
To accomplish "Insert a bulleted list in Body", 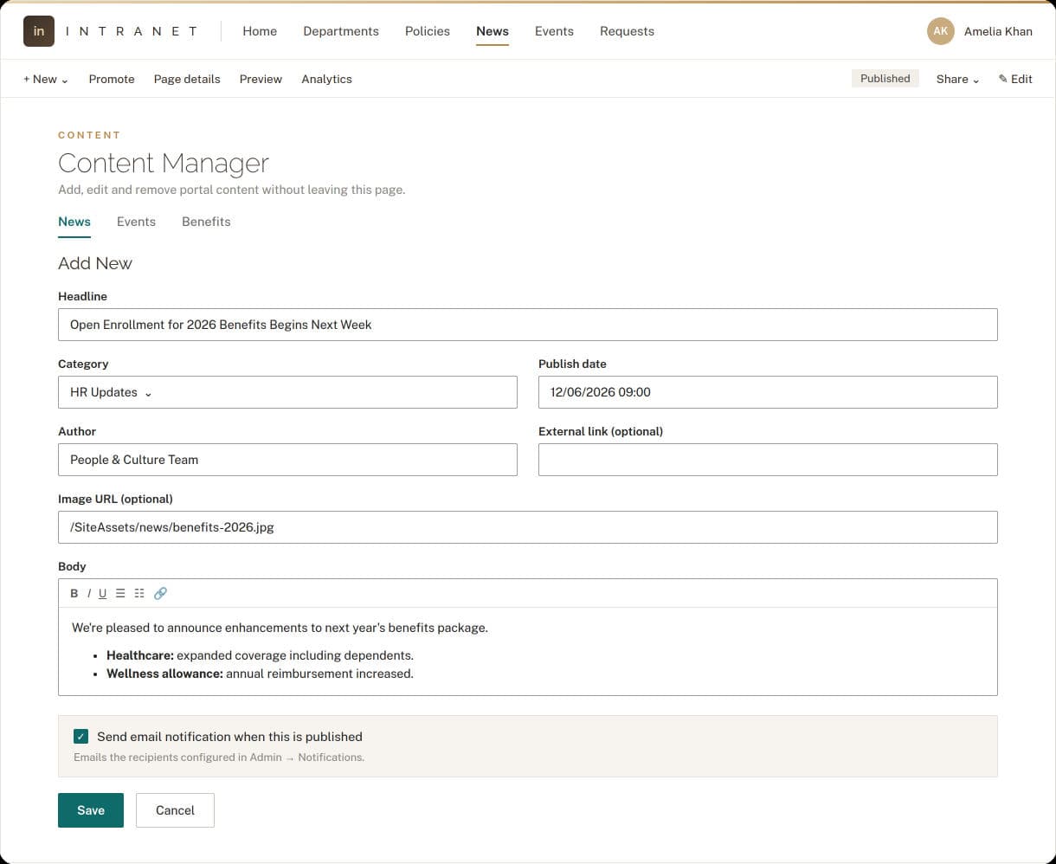I will pyautogui.click(x=120, y=593).
